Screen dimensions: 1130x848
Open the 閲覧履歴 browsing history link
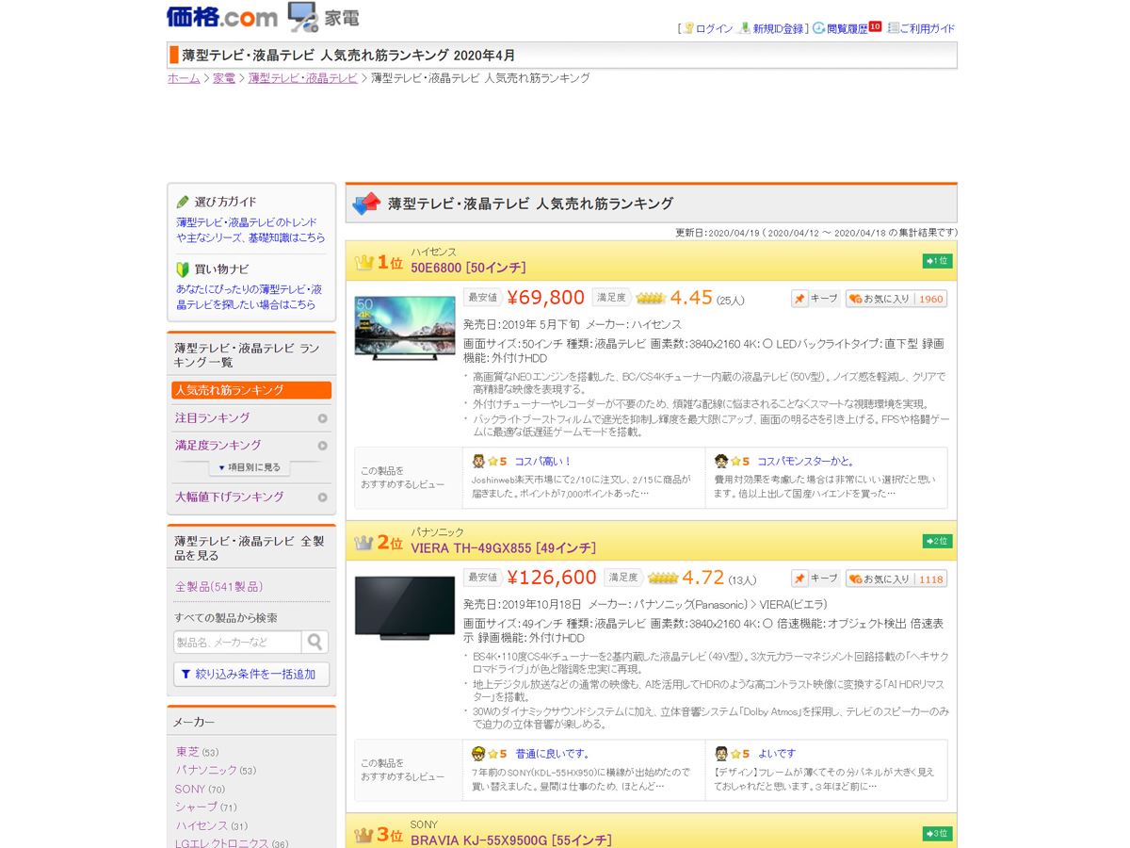pos(847,28)
